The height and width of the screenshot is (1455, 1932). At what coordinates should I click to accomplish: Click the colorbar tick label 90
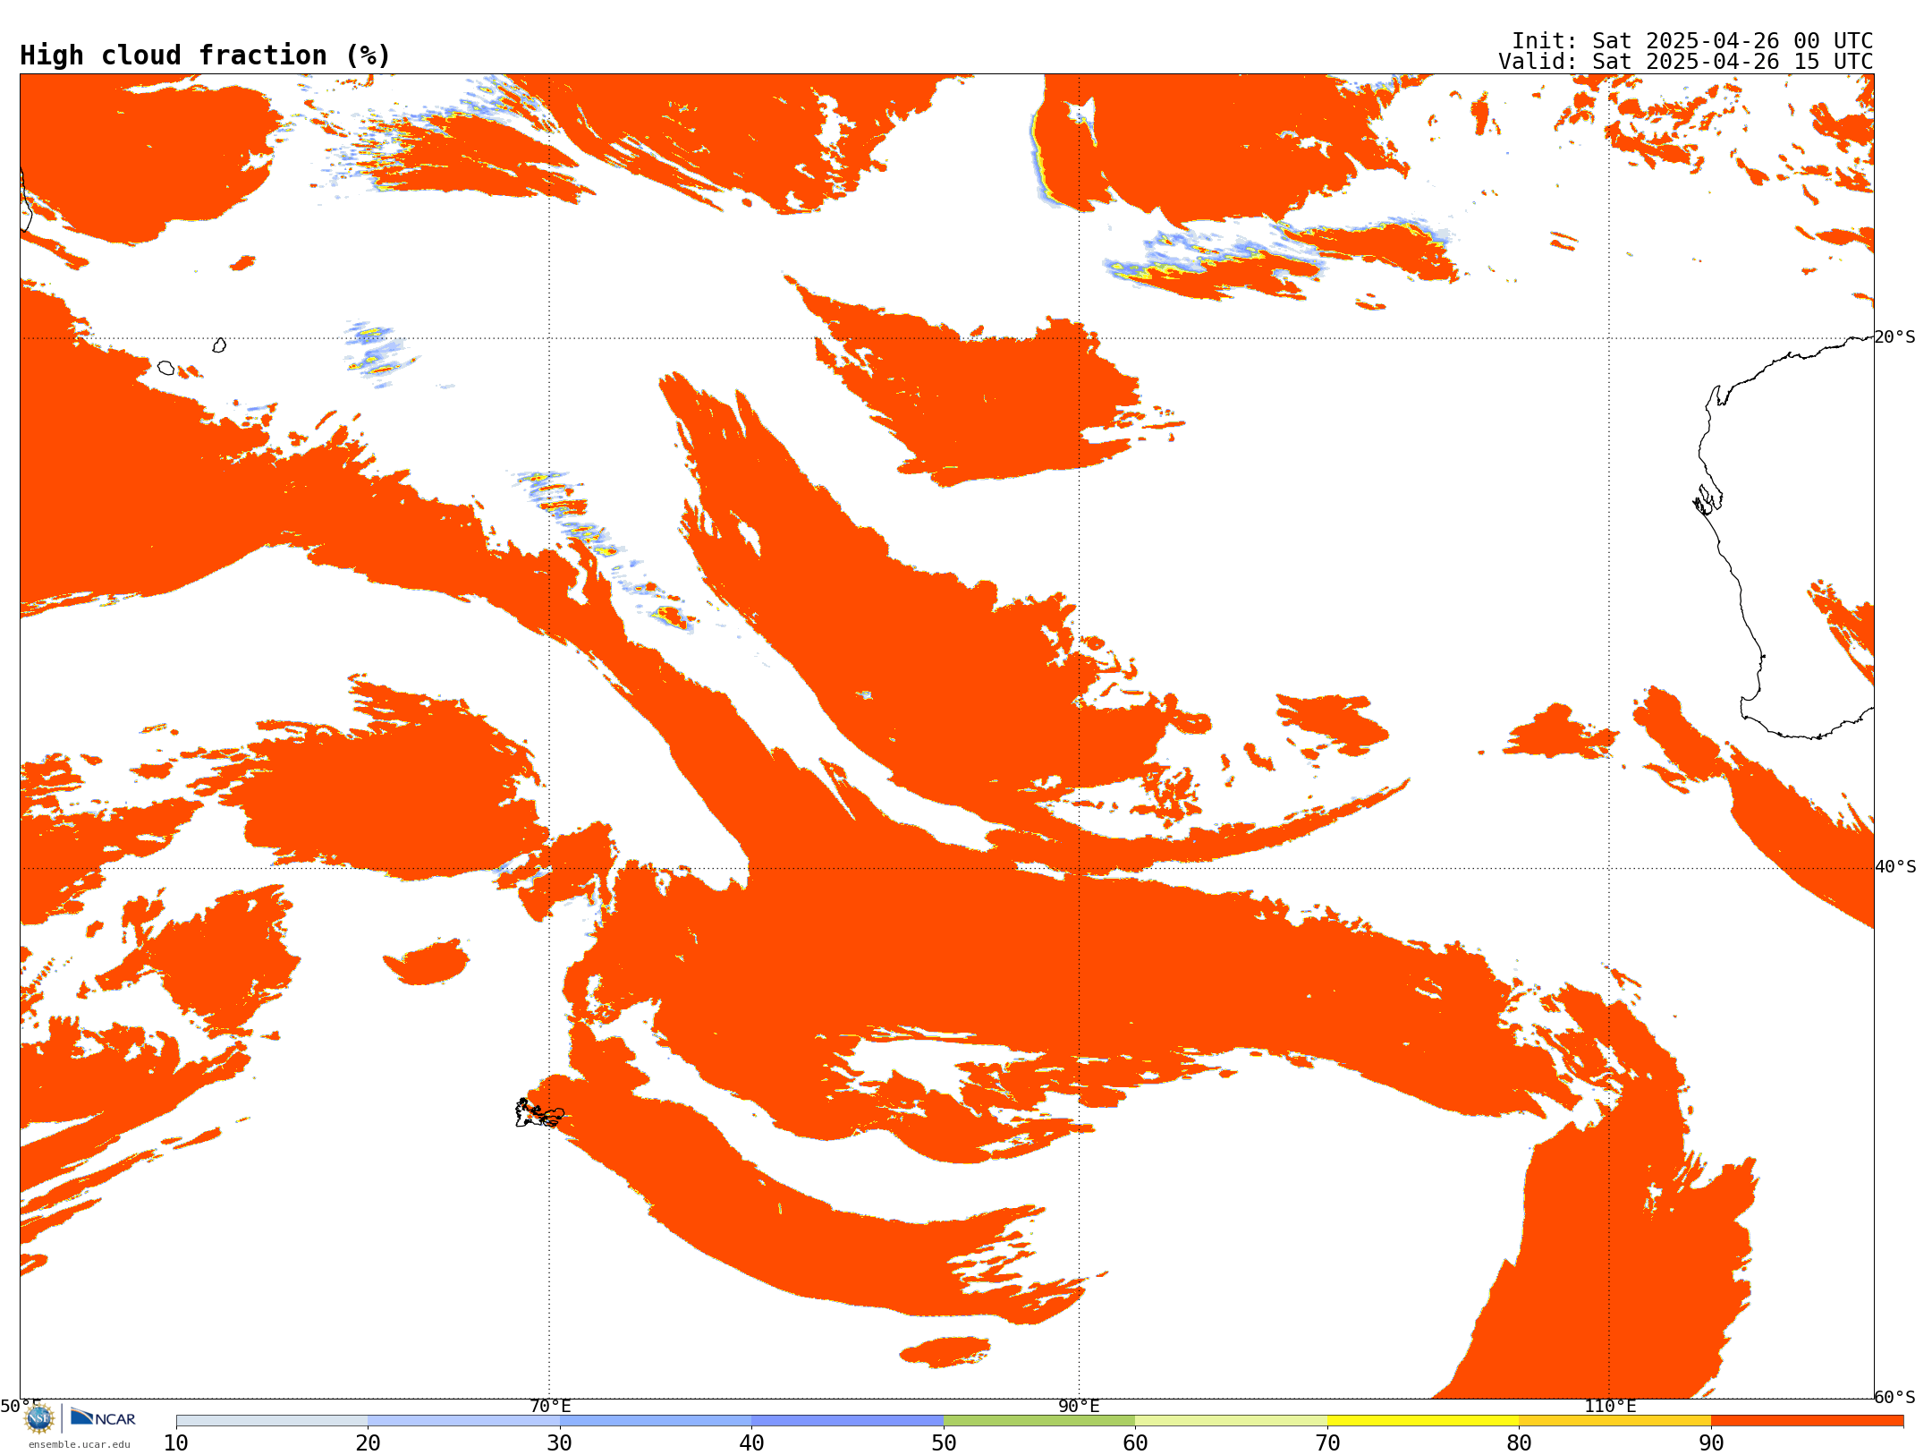coord(1711,1442)
